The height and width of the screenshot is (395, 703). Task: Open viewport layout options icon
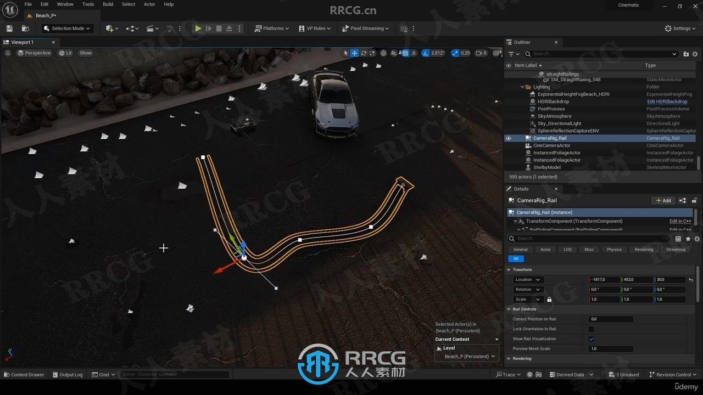496,53
